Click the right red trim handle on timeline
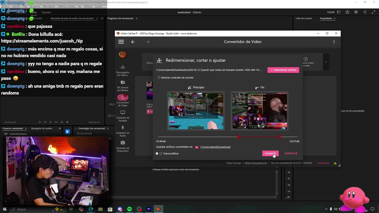 pos(280,137)
